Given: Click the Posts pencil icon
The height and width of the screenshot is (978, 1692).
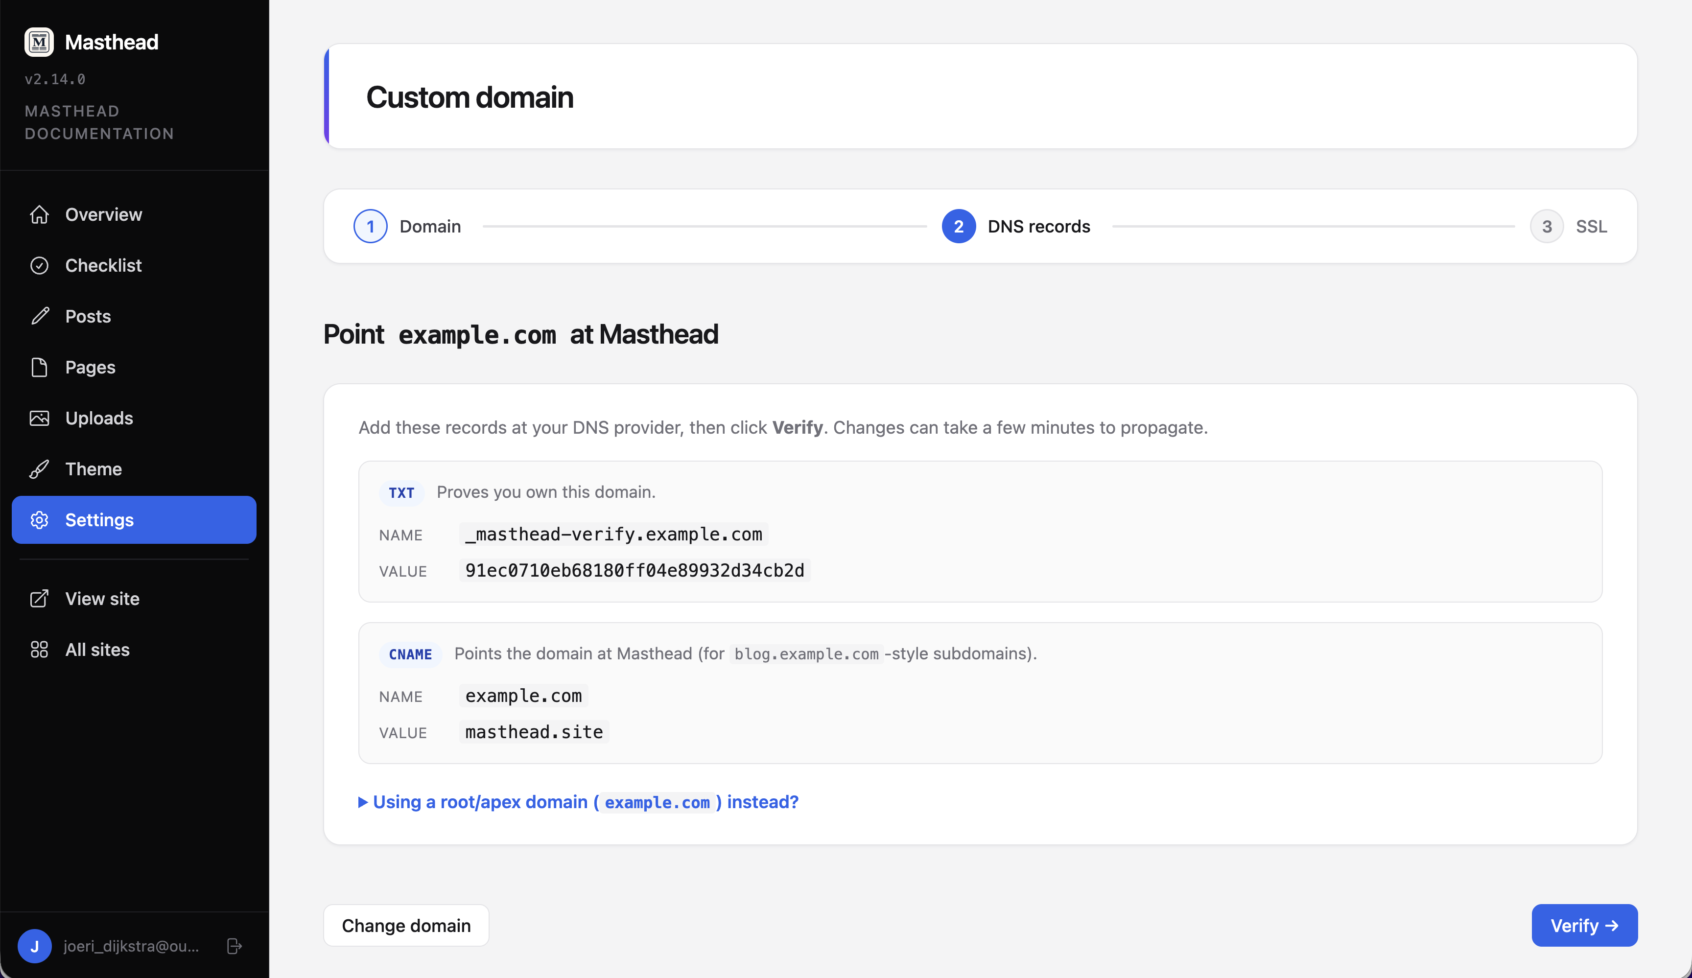Looking at the screenshot, I should [40, 316].
